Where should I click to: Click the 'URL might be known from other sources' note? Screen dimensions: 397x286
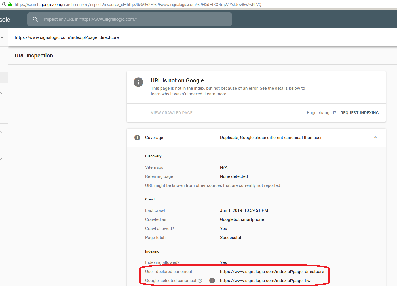pyautogui.click(x=213, y=185)
